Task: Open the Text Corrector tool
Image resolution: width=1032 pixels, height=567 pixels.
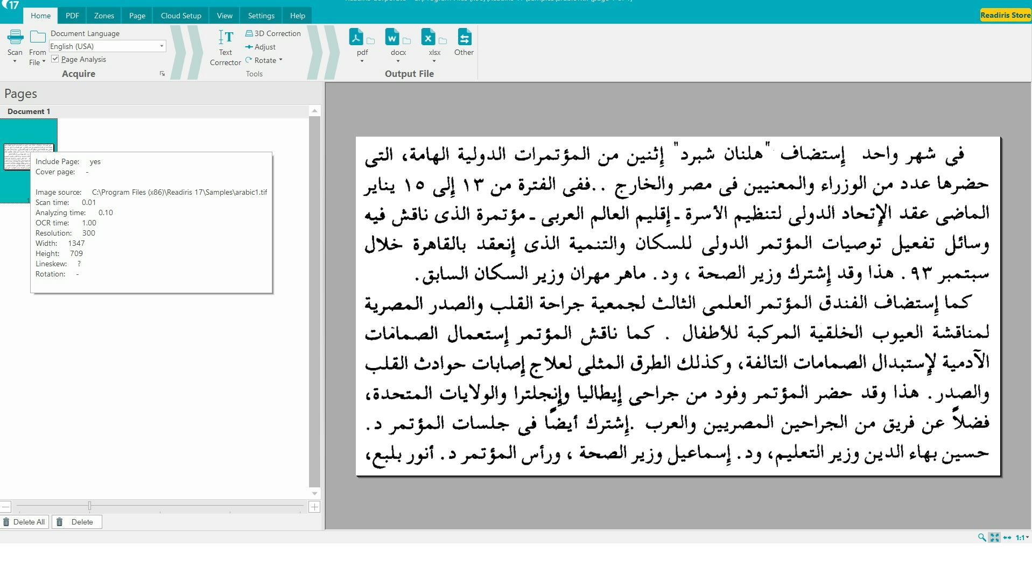Action: [x=226, y=48]
